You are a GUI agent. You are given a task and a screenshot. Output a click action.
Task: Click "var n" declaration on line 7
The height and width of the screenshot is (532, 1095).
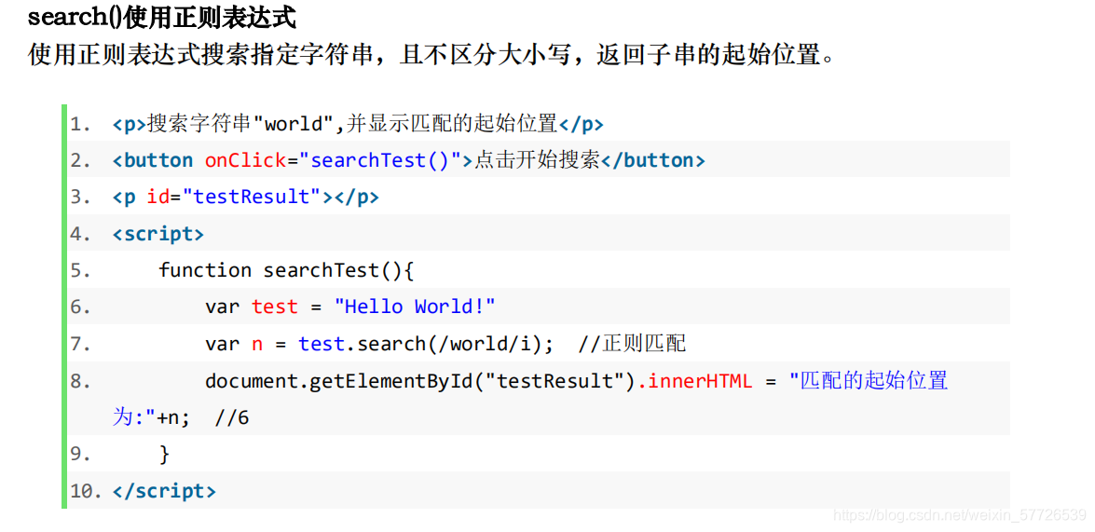(x=234, y=344)
